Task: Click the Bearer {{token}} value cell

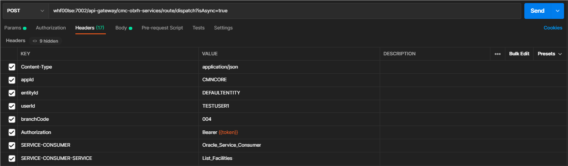Action: point(289,132)
